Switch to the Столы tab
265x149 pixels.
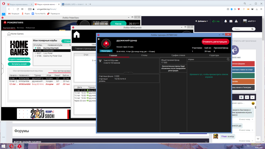(x=144, y=55)
